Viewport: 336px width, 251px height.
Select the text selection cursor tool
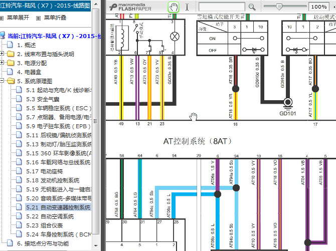click(x=187, y=7)
